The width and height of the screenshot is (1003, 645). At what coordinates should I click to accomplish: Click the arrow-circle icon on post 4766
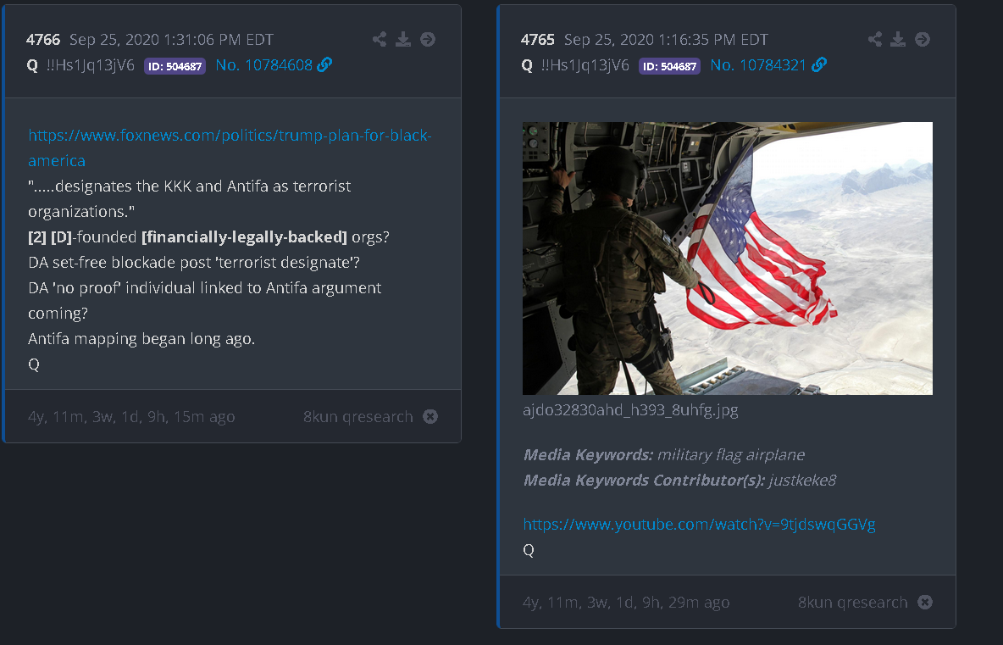[x=428, y=40]
